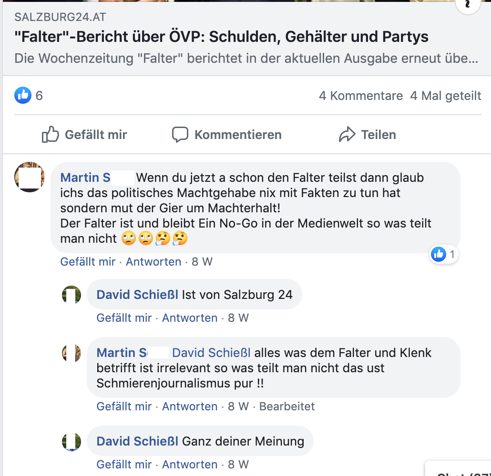Click the Teilen share arrow icon

click(347, 135)
